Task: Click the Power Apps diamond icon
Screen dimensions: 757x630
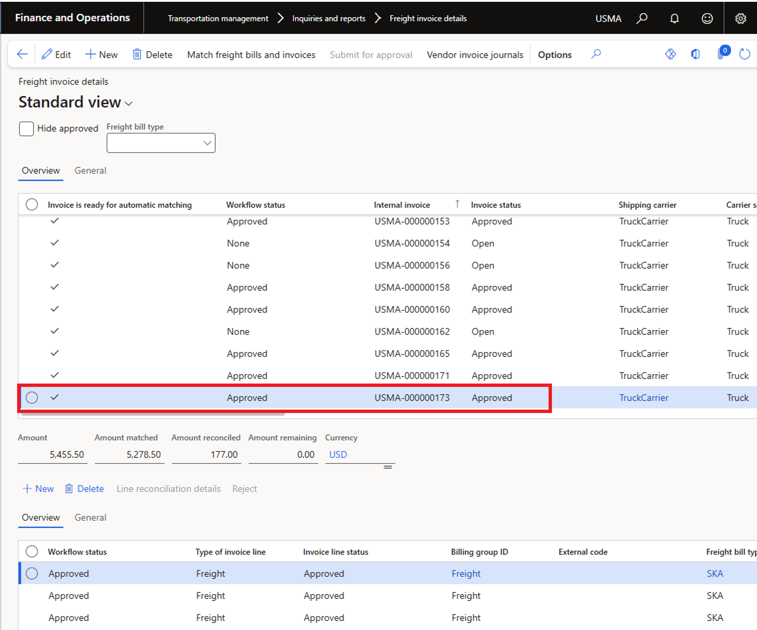Action: [671, 55]
